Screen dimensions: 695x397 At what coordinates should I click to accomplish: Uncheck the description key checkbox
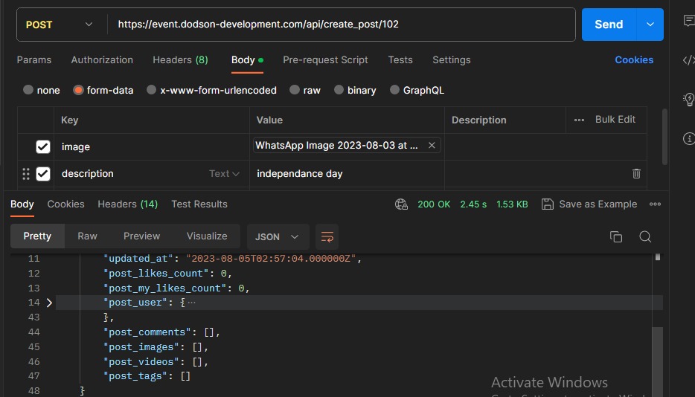[x=43, y=173]
